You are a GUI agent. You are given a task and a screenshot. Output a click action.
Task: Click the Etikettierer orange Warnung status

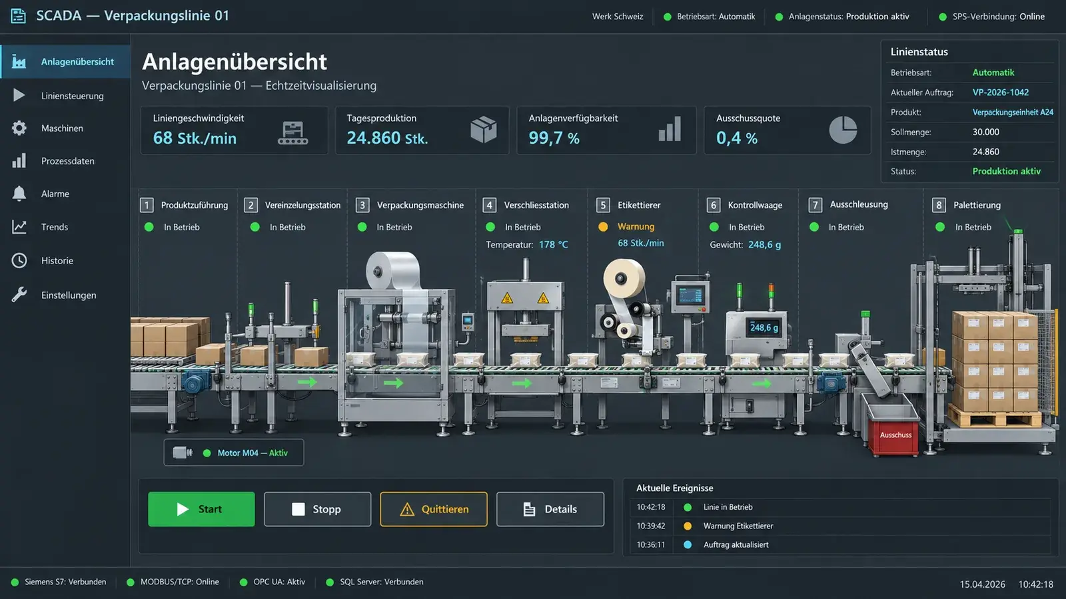(627, 226)
